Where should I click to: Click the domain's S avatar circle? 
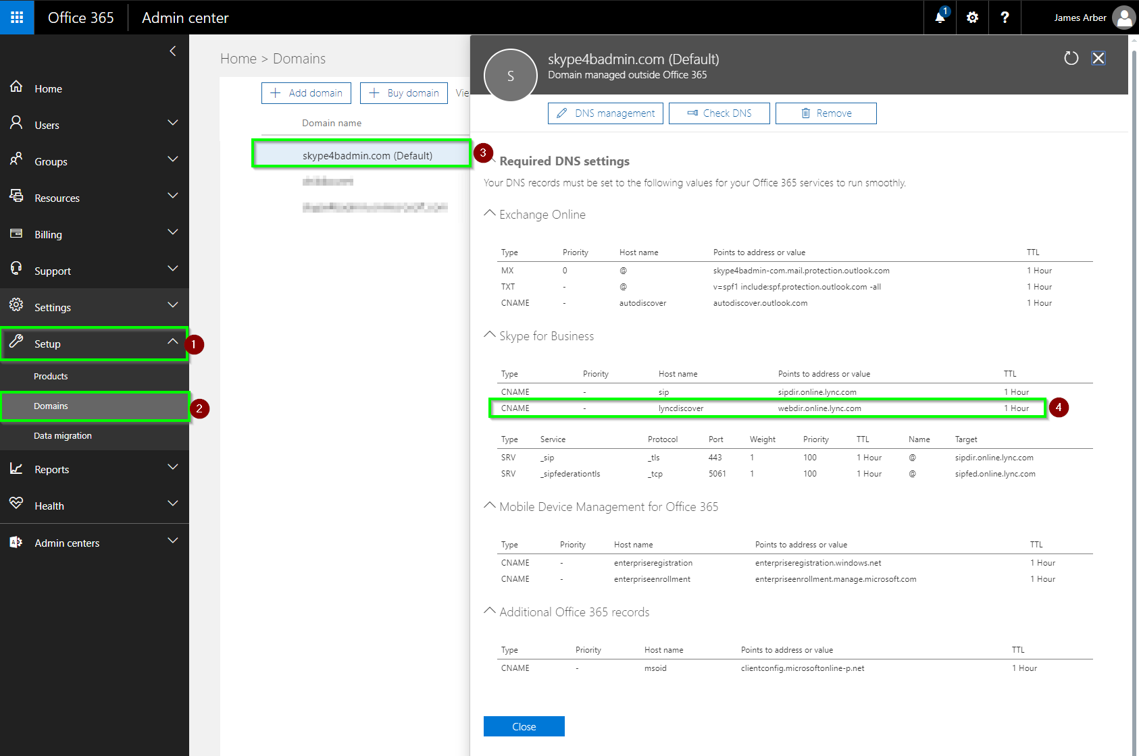tap(511, 76)
